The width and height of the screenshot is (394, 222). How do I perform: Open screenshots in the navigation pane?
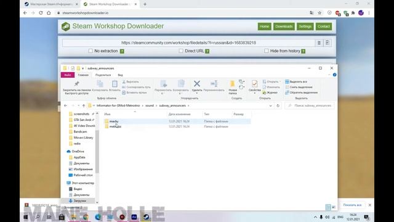click(81, 114)
